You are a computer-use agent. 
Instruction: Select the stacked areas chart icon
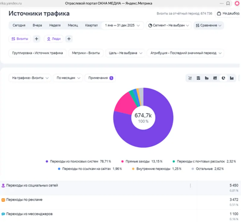tap(198, 78)
